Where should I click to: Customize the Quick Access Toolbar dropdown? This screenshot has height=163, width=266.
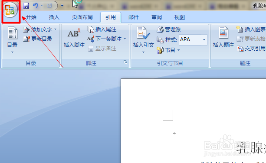point(62,6)
